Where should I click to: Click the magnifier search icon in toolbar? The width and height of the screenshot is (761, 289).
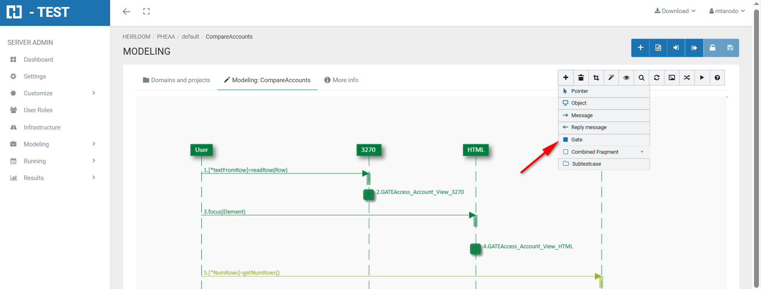click(641, 78)
